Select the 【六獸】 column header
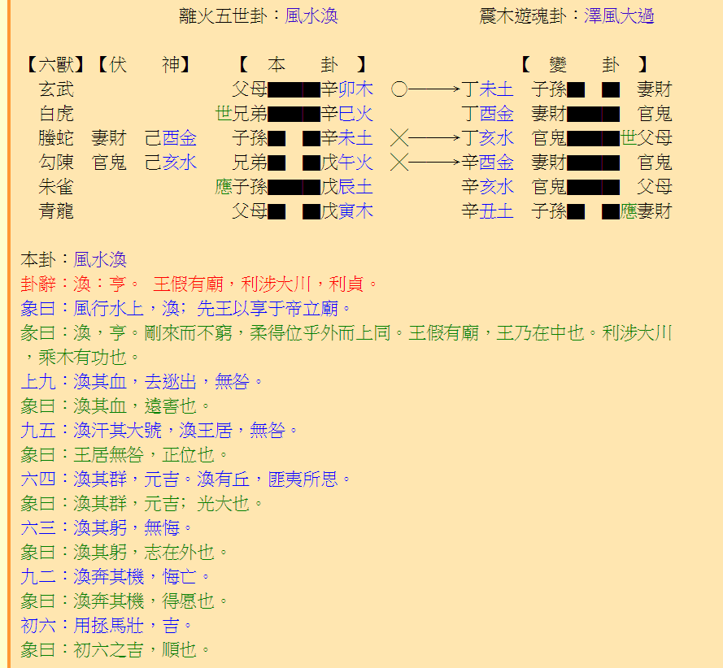Image resolution: width=723 pixels, height=668 pixels. pos(55,64)
